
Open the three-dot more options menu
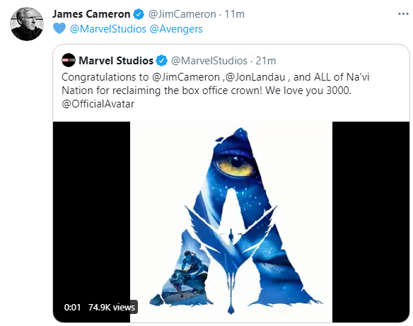pyautogui.click(x=403, y=14)
